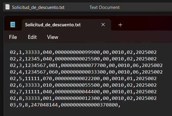Select Solicitud_de_descuento.txt in the file list
The width and height of the screenshot is (172, 116).
(38, 7)
